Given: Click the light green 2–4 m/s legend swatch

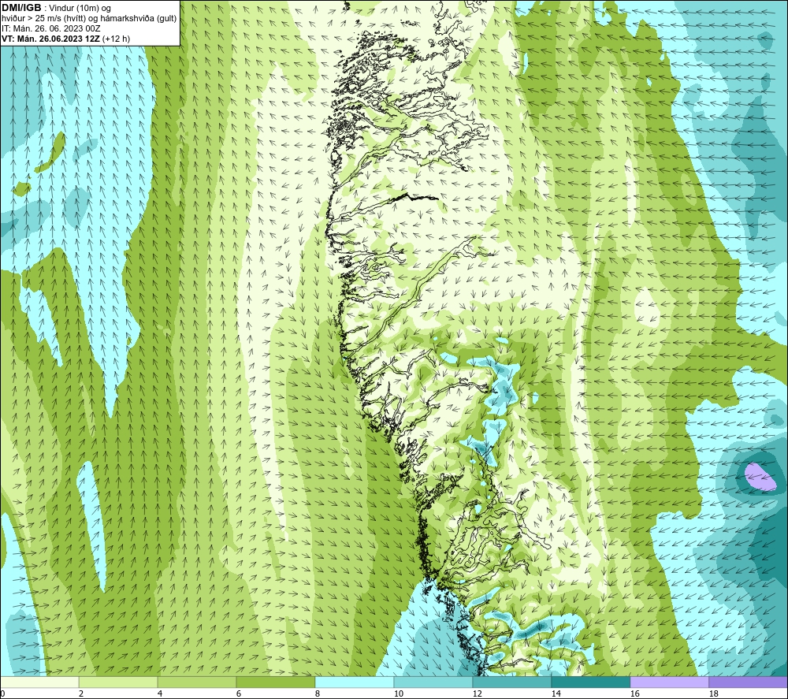Looking at the screenshot, I should click(x=118, y=682).
